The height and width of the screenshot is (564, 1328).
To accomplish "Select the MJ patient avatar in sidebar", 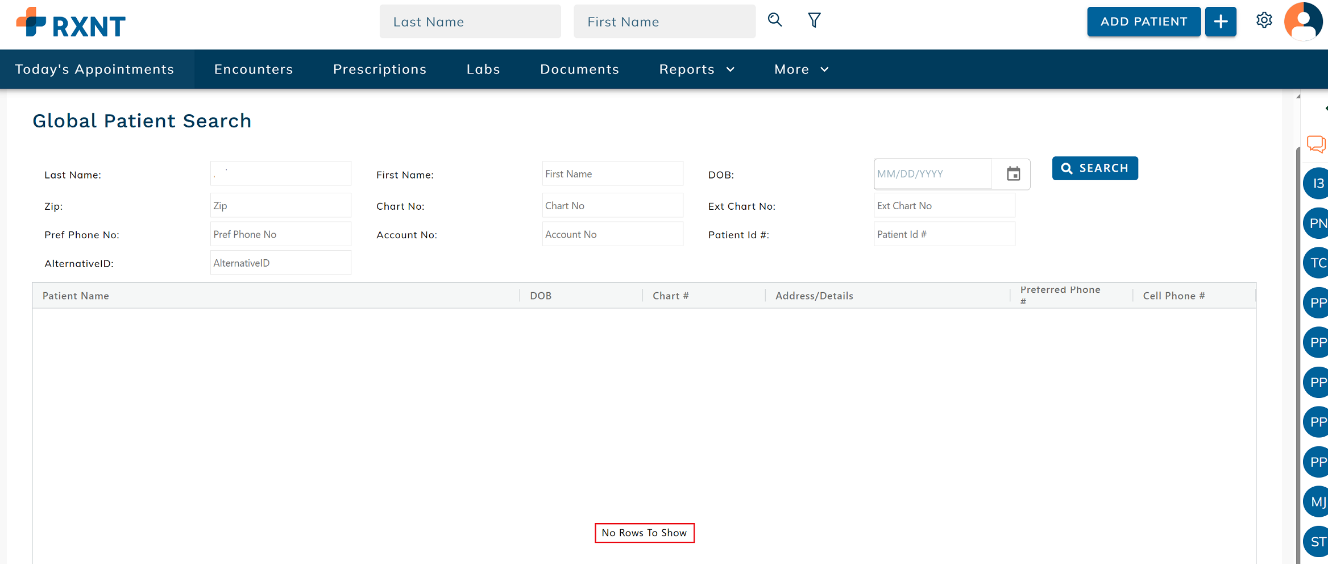I will pyautogui.click(x=1317, y=501).
